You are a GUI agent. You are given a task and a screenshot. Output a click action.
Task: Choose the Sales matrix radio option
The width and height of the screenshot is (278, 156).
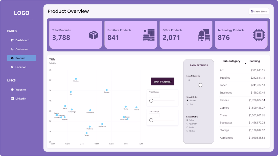tap(187, 120)
